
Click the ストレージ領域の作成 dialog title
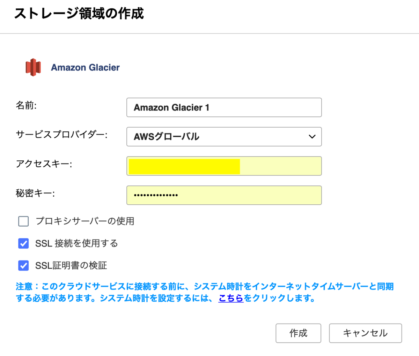click(x=79, y=13)
